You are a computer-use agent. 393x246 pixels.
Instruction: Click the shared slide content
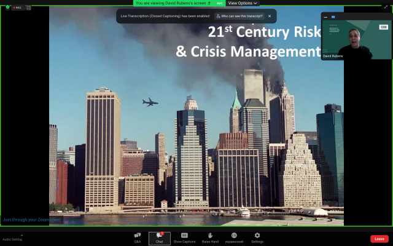point(196,116)
